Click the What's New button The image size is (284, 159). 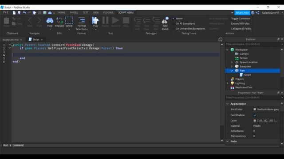coord(242,13)
